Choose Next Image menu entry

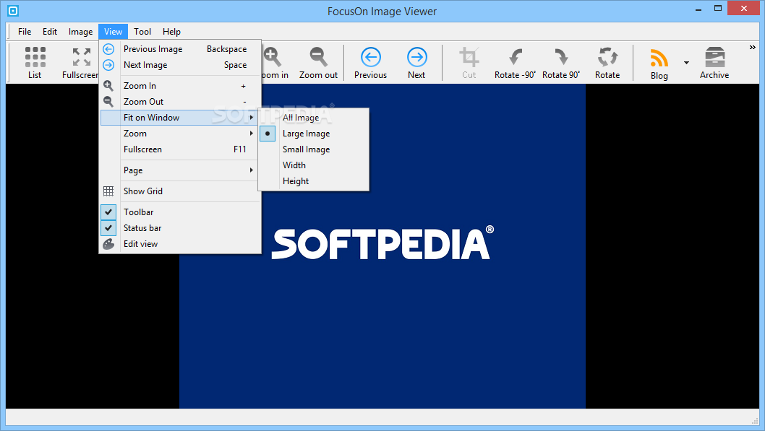(179, 65)
